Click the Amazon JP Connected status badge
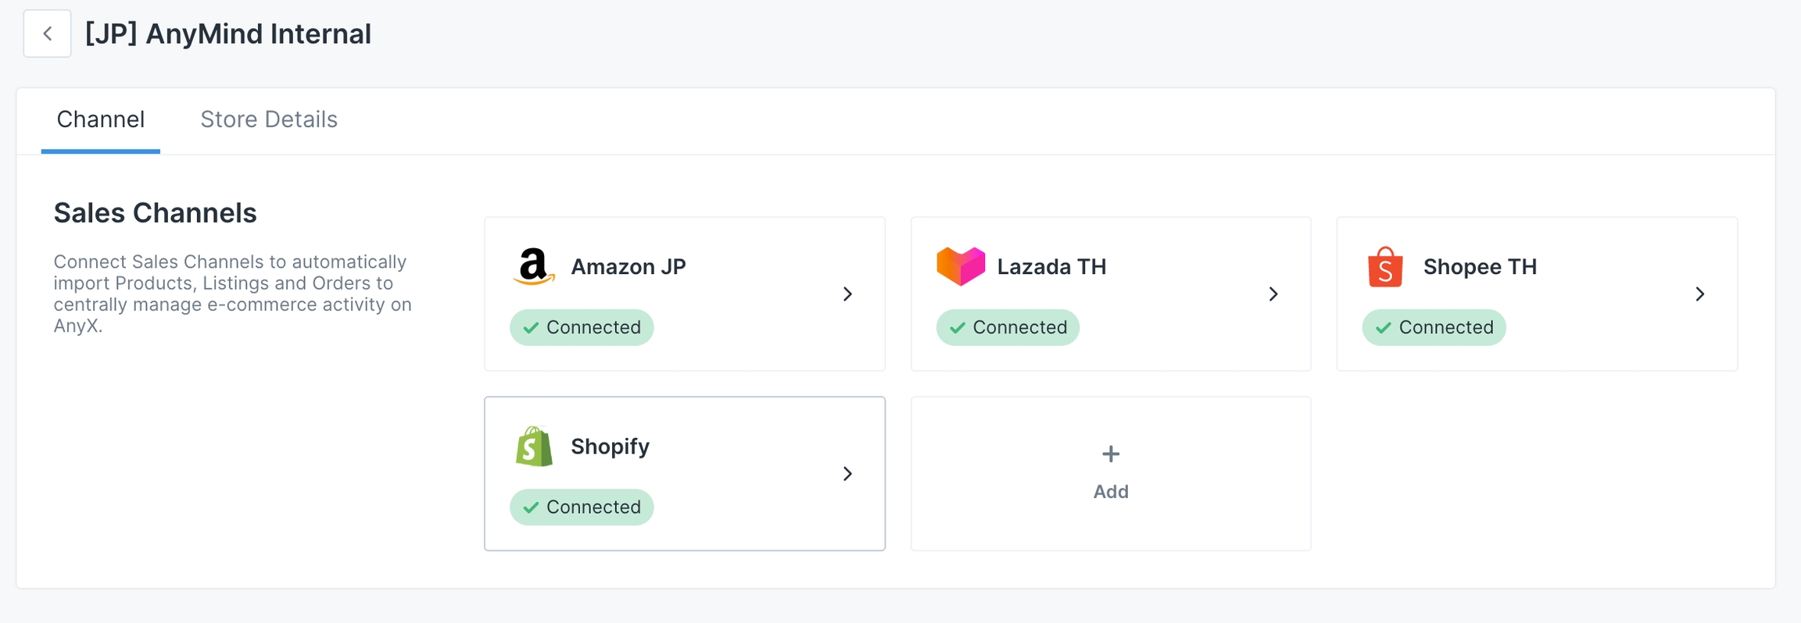Screen dimensions: 1801x623 coord(582,327)
